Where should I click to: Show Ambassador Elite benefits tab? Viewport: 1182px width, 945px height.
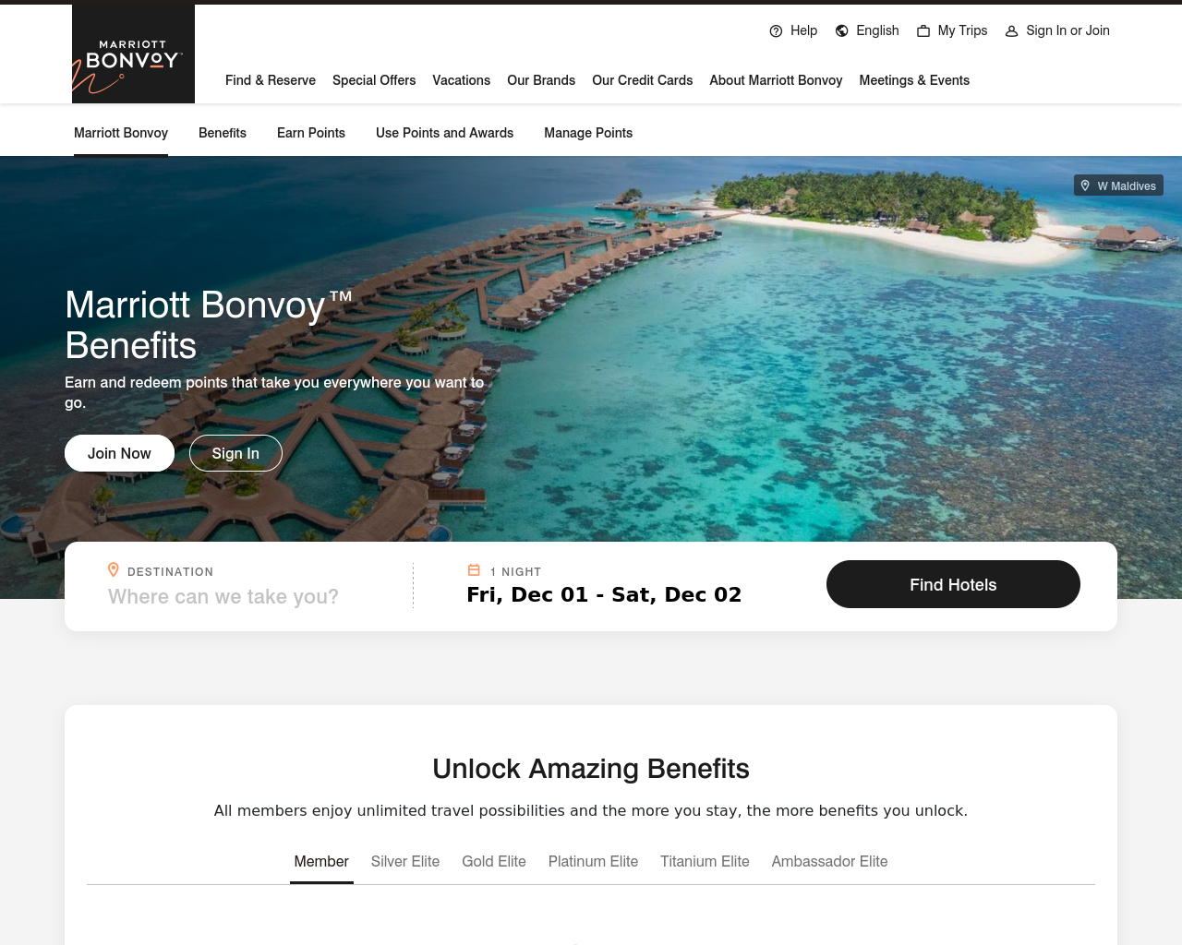click(x=829, y=861)
